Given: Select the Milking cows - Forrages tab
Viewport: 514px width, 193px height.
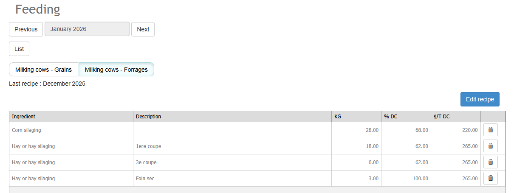Looking at the screenshot, I should (116, 70).
